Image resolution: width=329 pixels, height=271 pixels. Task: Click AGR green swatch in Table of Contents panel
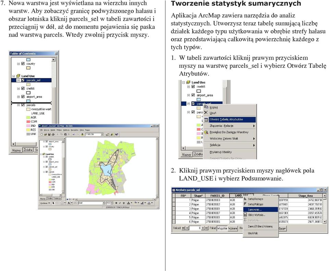28,118
